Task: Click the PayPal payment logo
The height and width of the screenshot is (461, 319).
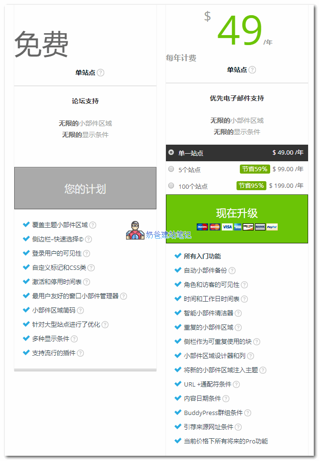Action: [272, 227]
